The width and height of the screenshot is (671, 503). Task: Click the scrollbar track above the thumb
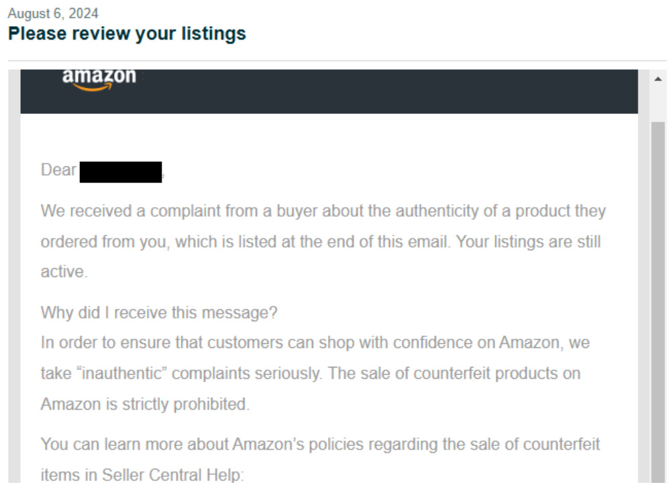pos(658,104)
